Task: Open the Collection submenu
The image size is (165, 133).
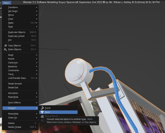Action: (x=20, y=63)
